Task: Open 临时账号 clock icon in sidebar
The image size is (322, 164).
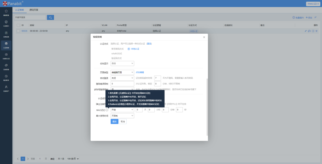Action: tap(6, 76)
